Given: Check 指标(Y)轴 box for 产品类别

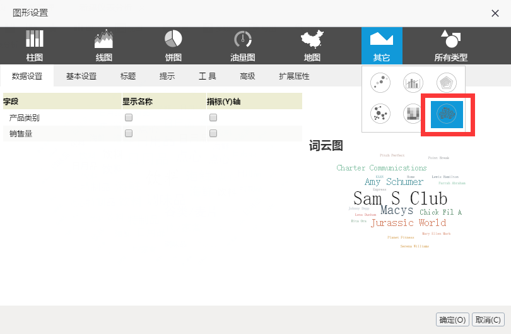Looking at the screenshot, I should 213,117.
